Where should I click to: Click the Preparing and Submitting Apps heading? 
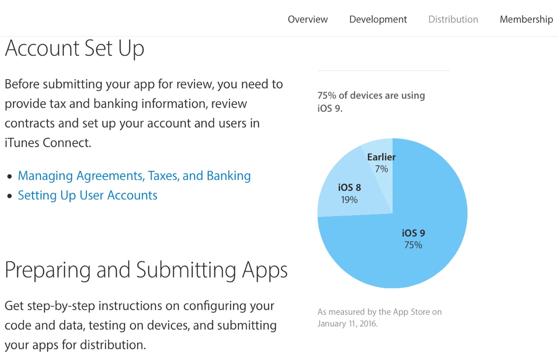point(146,270)
